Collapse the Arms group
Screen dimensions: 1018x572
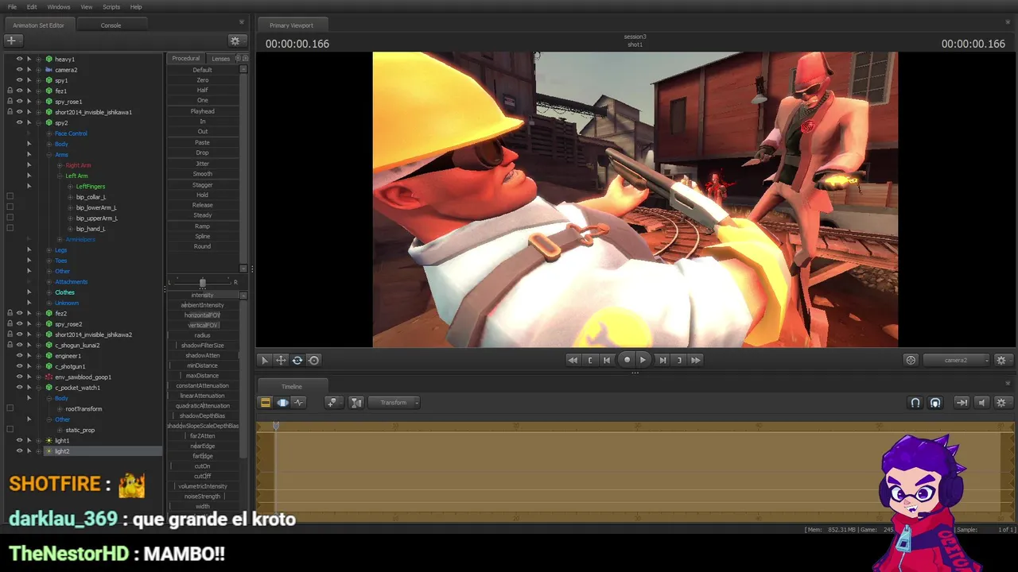coord(49,155)
